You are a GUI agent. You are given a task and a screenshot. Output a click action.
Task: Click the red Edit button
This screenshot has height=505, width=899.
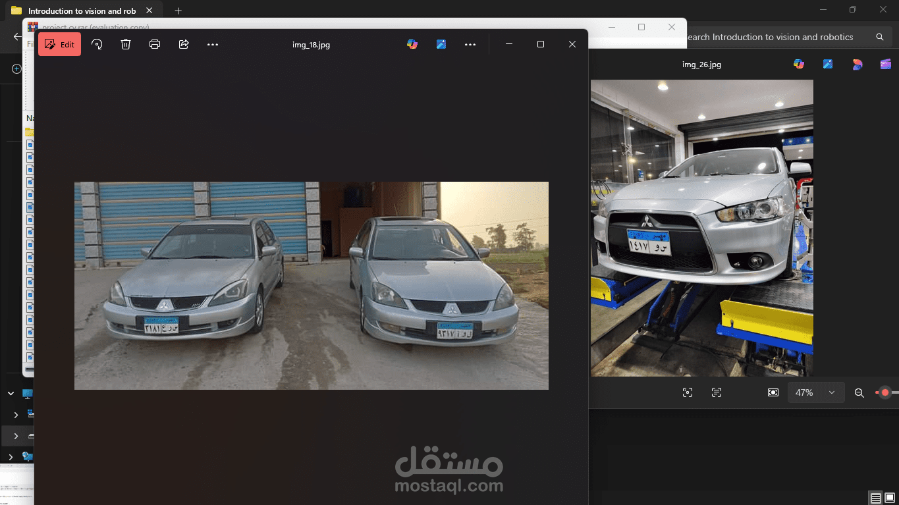pyautogui.click(x=59, y=44)
